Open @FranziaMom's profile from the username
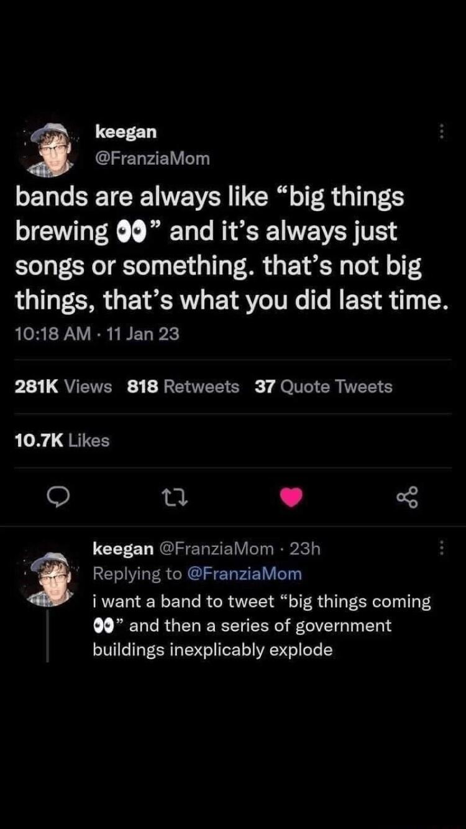The height and width of the screenshot is (829, 466). tap(152, 159)
